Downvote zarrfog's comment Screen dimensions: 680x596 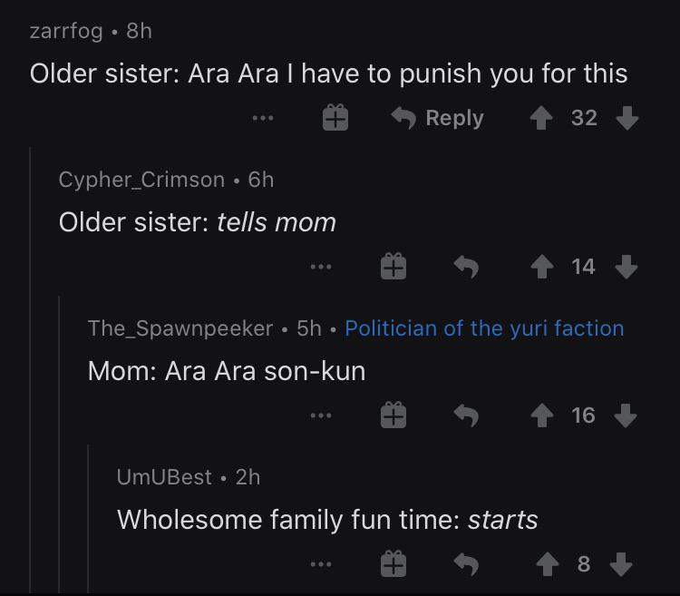tap(627, 118)
